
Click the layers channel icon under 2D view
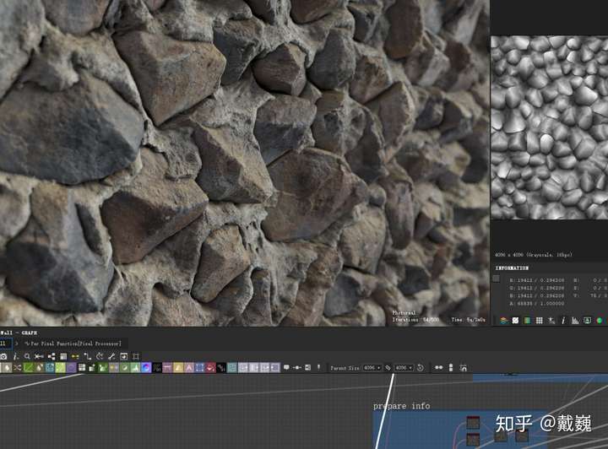pyautogui.click(x=503, y=321)
